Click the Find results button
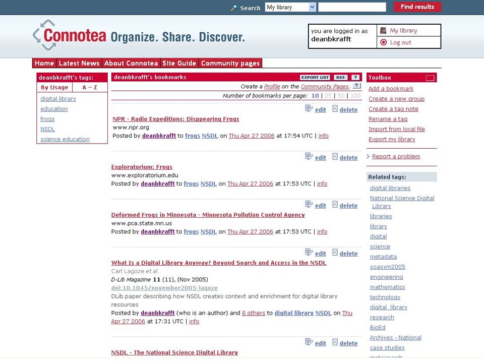 tap(417, 7)
